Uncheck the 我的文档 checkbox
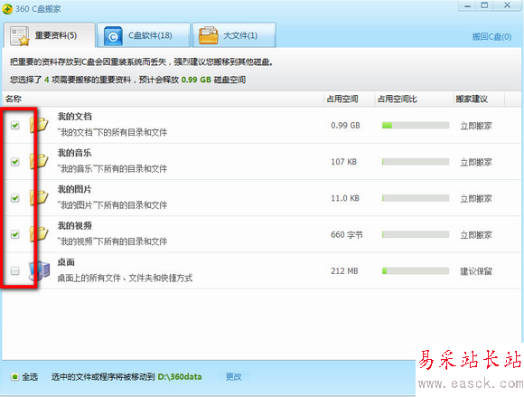 (x=14, y=126)
